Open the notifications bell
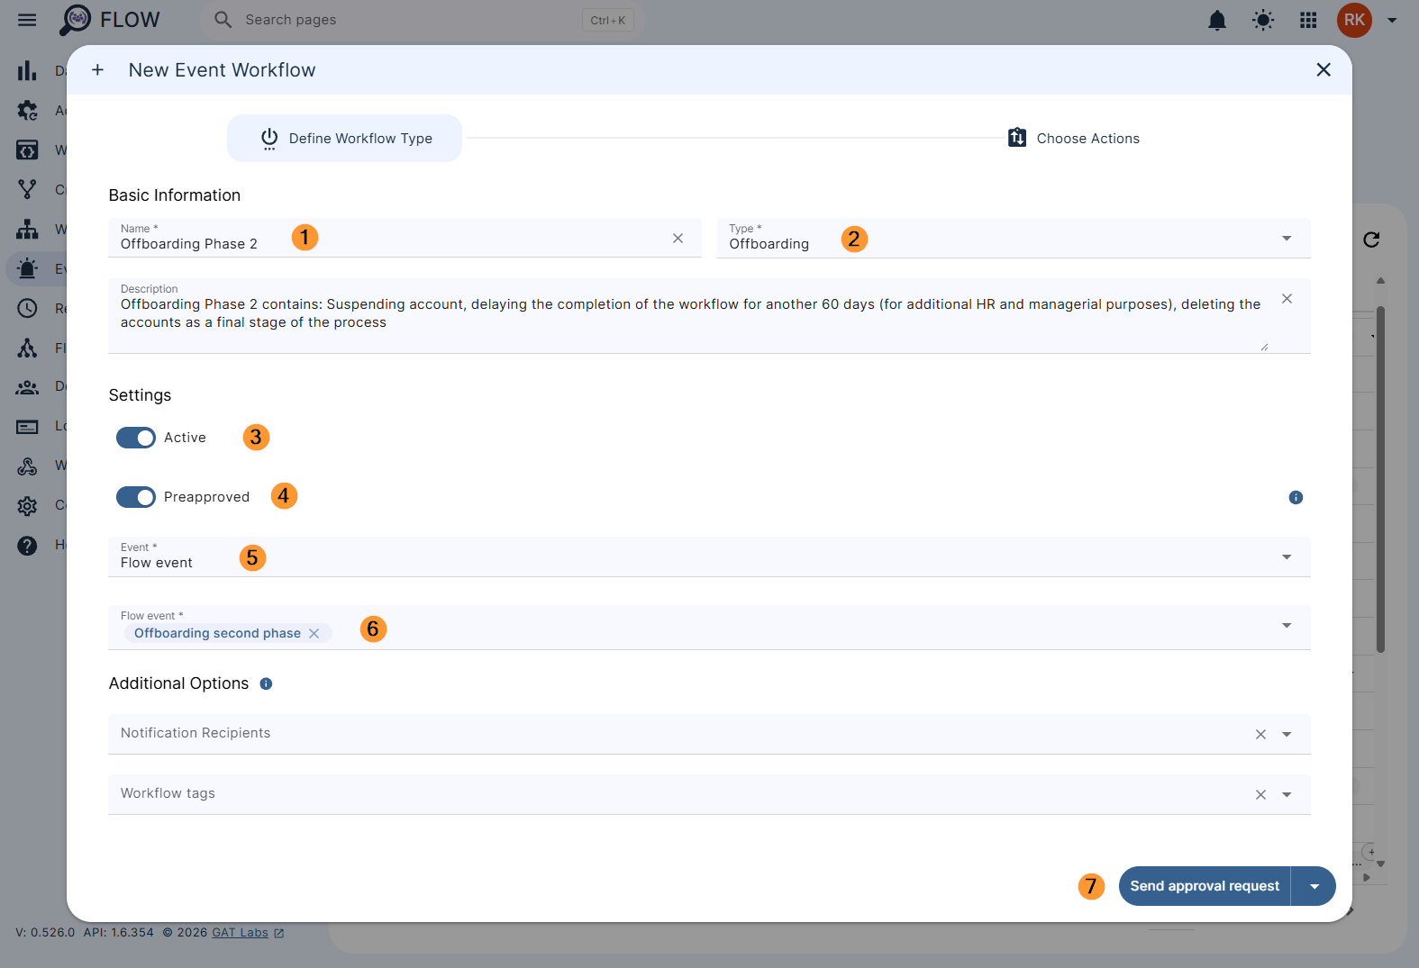Image resolution: width=1419 pixels, height=968 pixels. [x=1217, y=20]
